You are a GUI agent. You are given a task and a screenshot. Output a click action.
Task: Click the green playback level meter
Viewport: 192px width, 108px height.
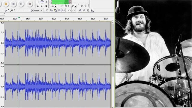[x=61, y=2]
